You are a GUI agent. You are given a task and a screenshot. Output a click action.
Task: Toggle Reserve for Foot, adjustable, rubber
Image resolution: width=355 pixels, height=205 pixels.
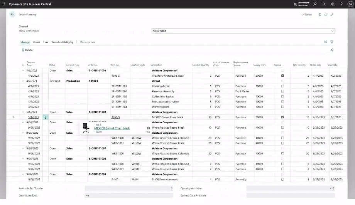[x=282, y=102]
